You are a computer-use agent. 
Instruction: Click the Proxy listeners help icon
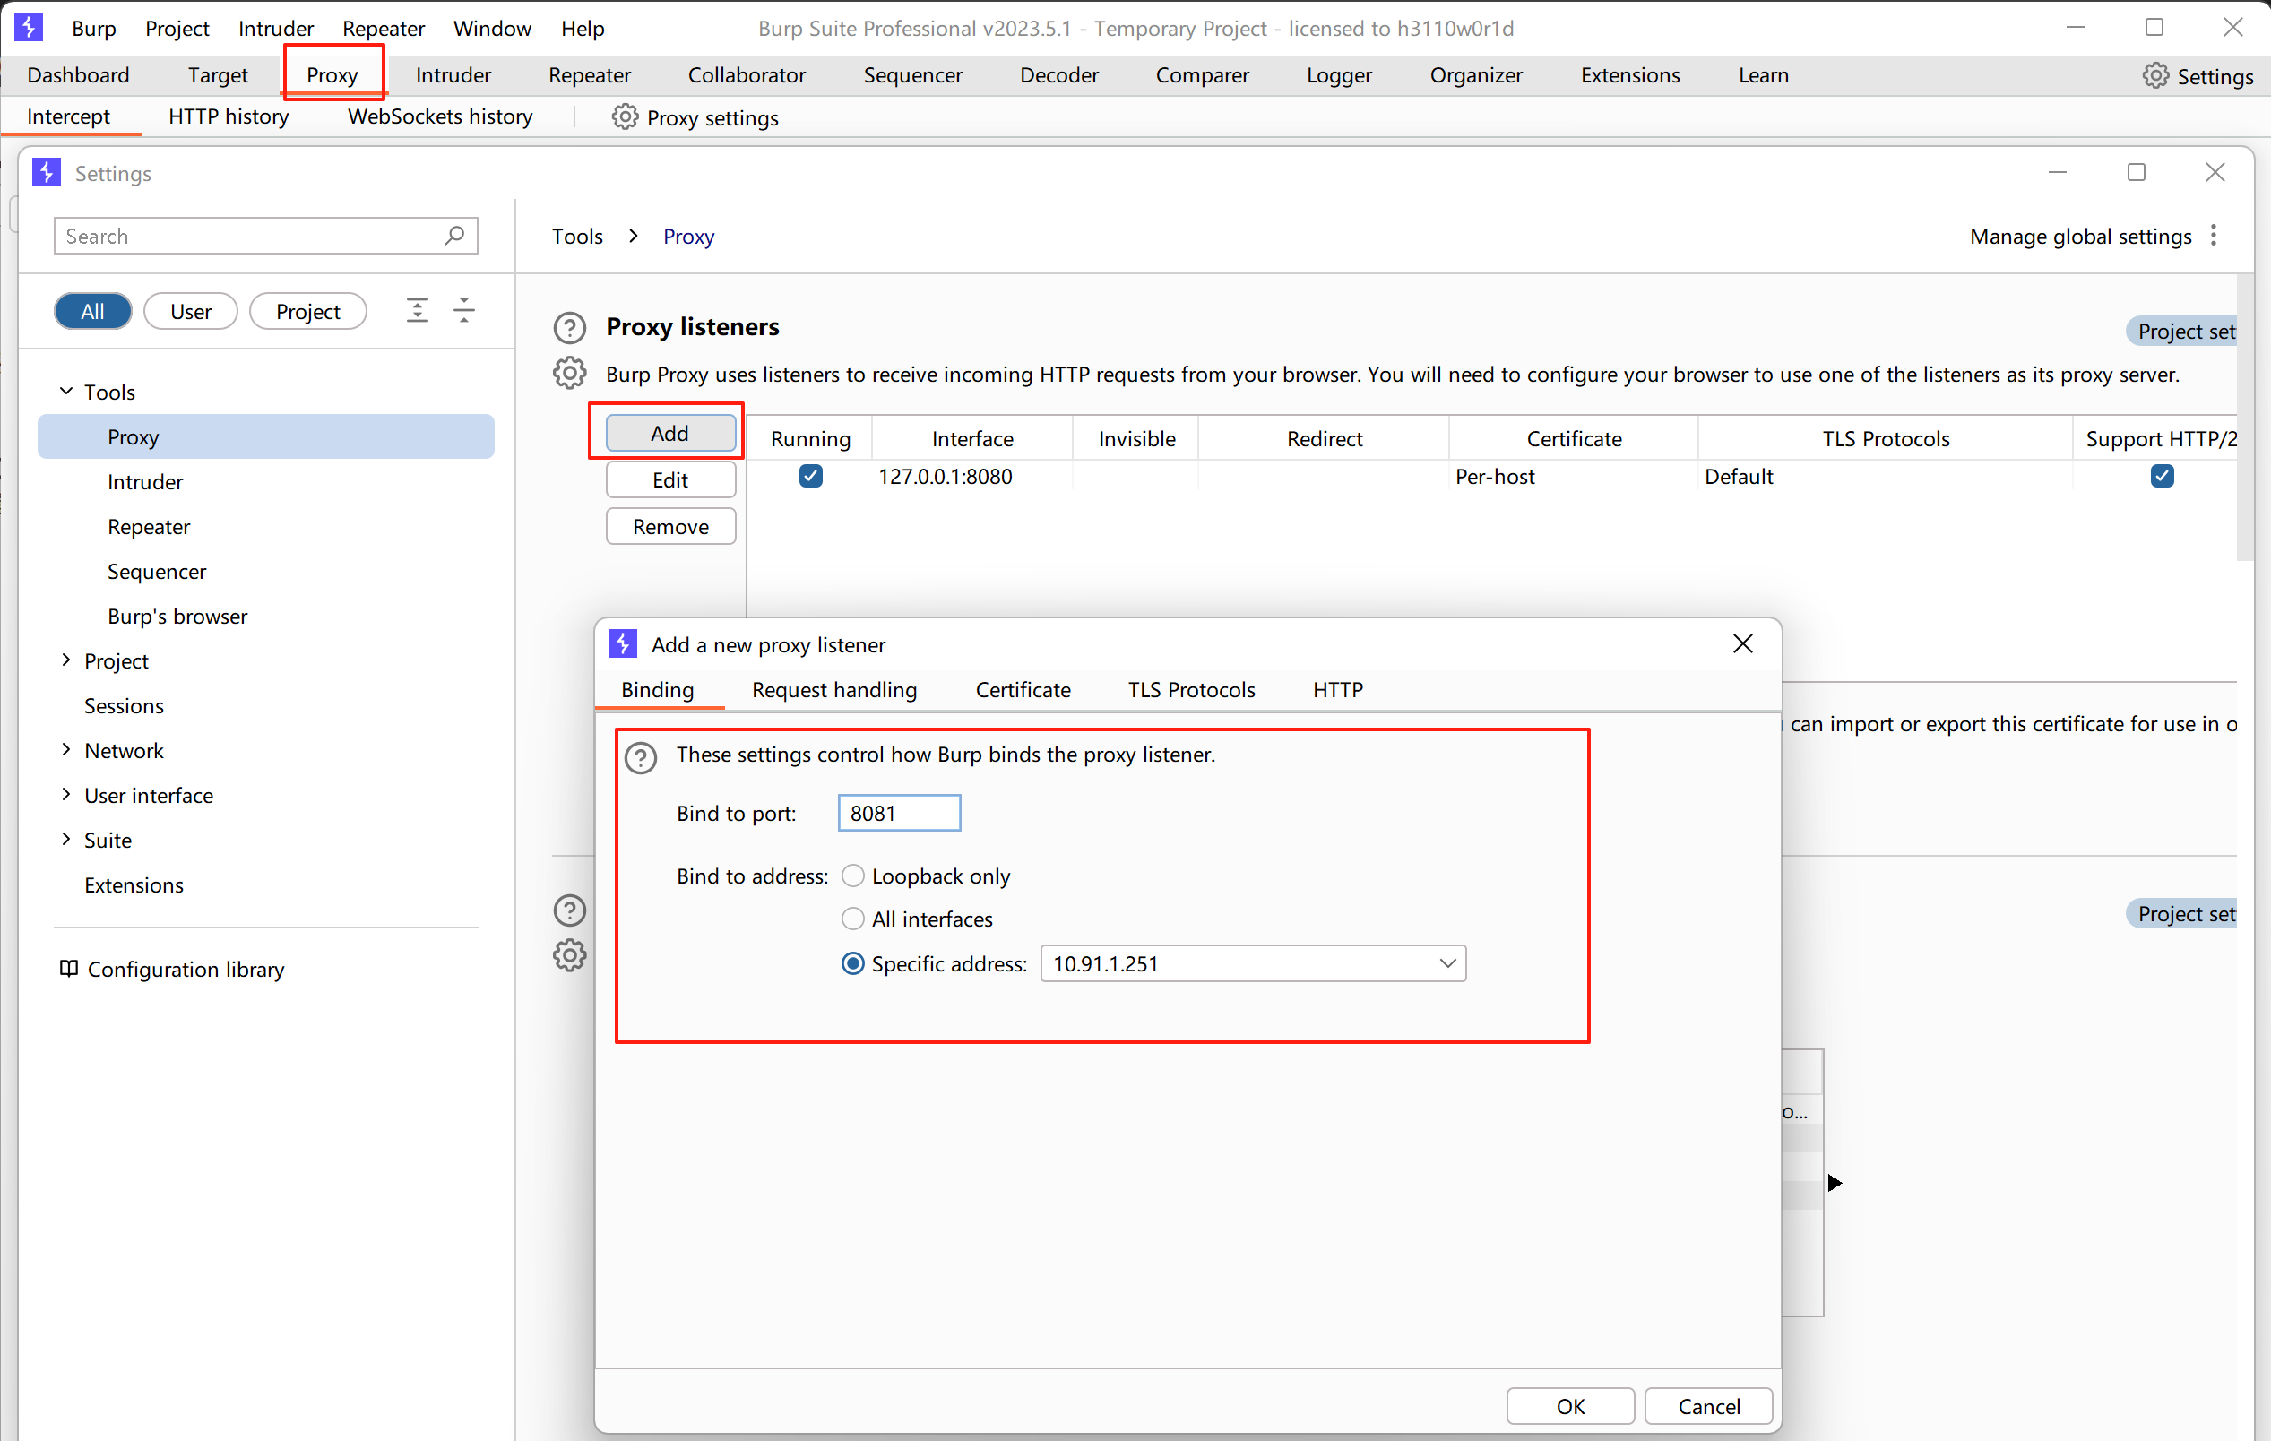pos(570,327)
